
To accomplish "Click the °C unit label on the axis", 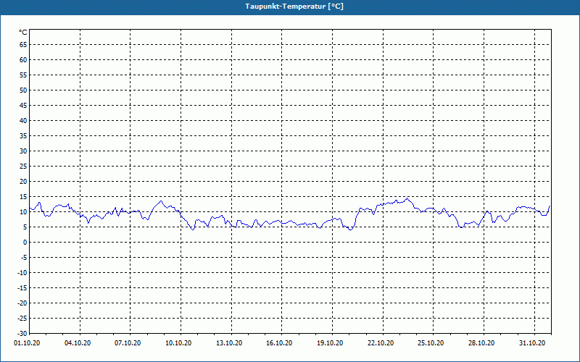I will pyautogui.click(x=23, y=33).
